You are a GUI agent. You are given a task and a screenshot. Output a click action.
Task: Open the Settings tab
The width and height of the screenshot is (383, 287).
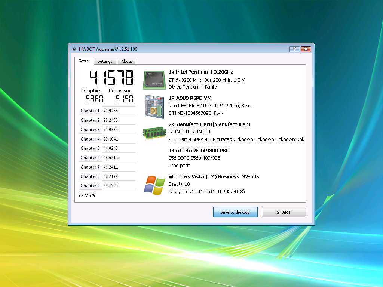click(x=105, y=61)
